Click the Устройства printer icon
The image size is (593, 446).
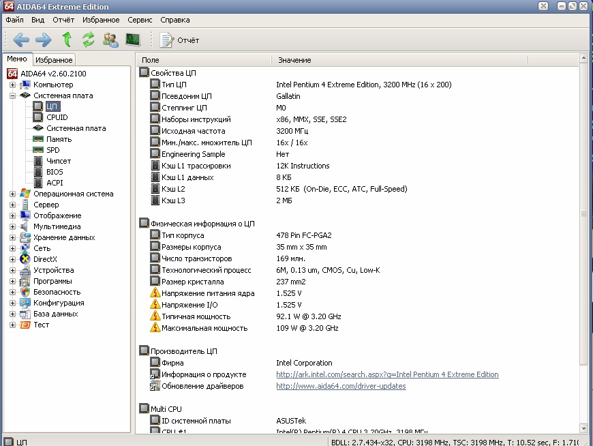pyautogui.click(x=25, y=270)
